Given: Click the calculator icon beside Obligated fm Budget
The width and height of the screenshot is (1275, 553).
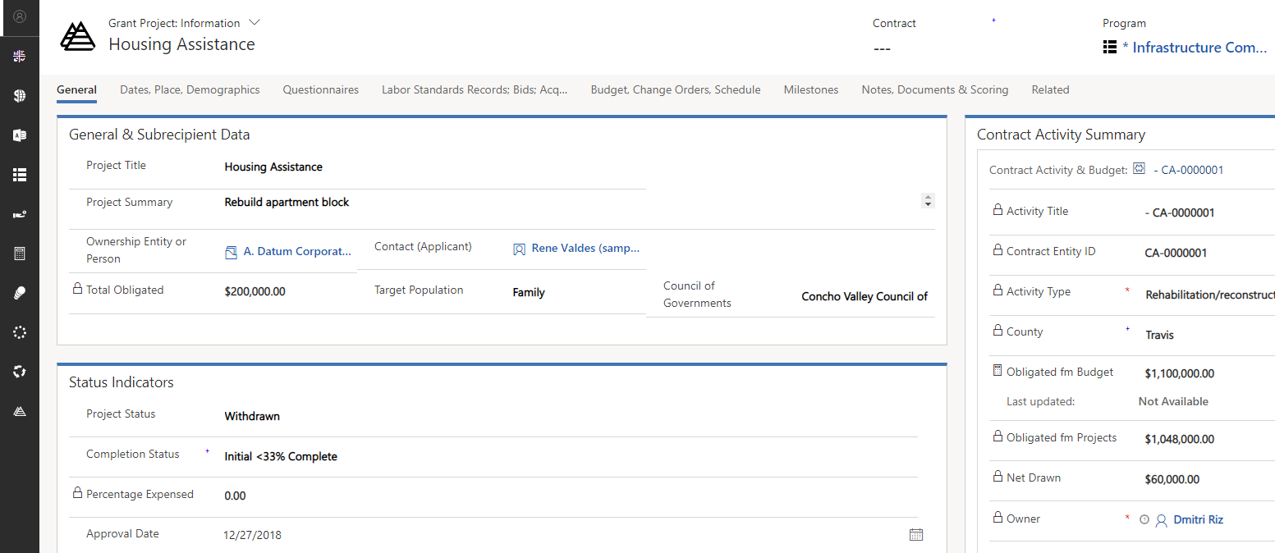Looking at the screenshot, I should pos(998,372).
